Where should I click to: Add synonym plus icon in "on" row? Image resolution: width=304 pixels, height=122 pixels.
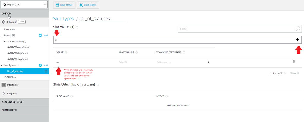coord(208,62)
